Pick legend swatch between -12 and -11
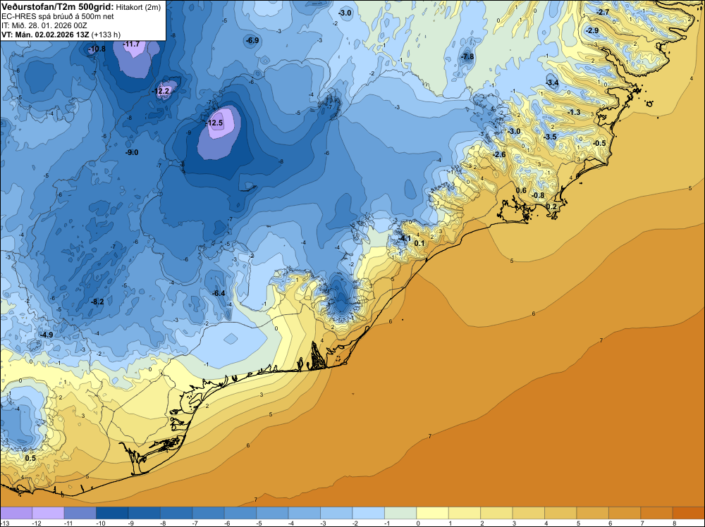Viewport: 705px width, 527px height. click(x=48, y=513)
